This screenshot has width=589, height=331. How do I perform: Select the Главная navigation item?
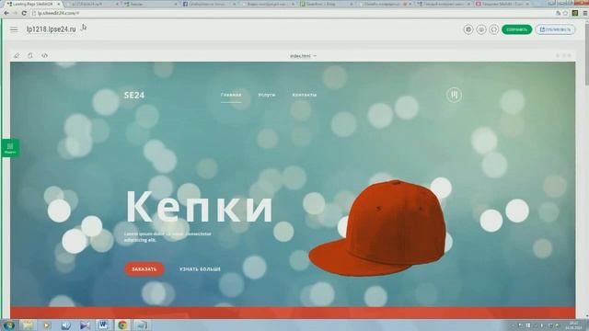coord(231,95)
